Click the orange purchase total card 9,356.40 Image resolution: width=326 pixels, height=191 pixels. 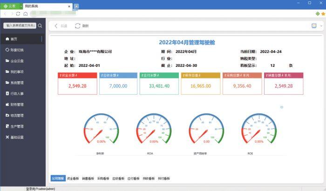click(x=242, y=84)
